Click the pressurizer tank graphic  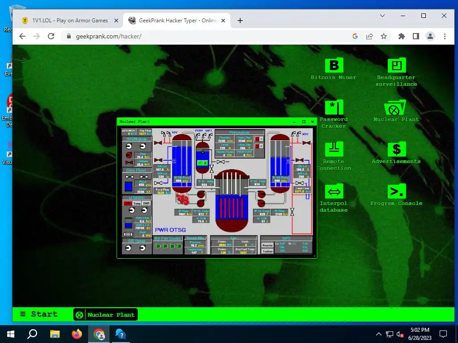203,158
